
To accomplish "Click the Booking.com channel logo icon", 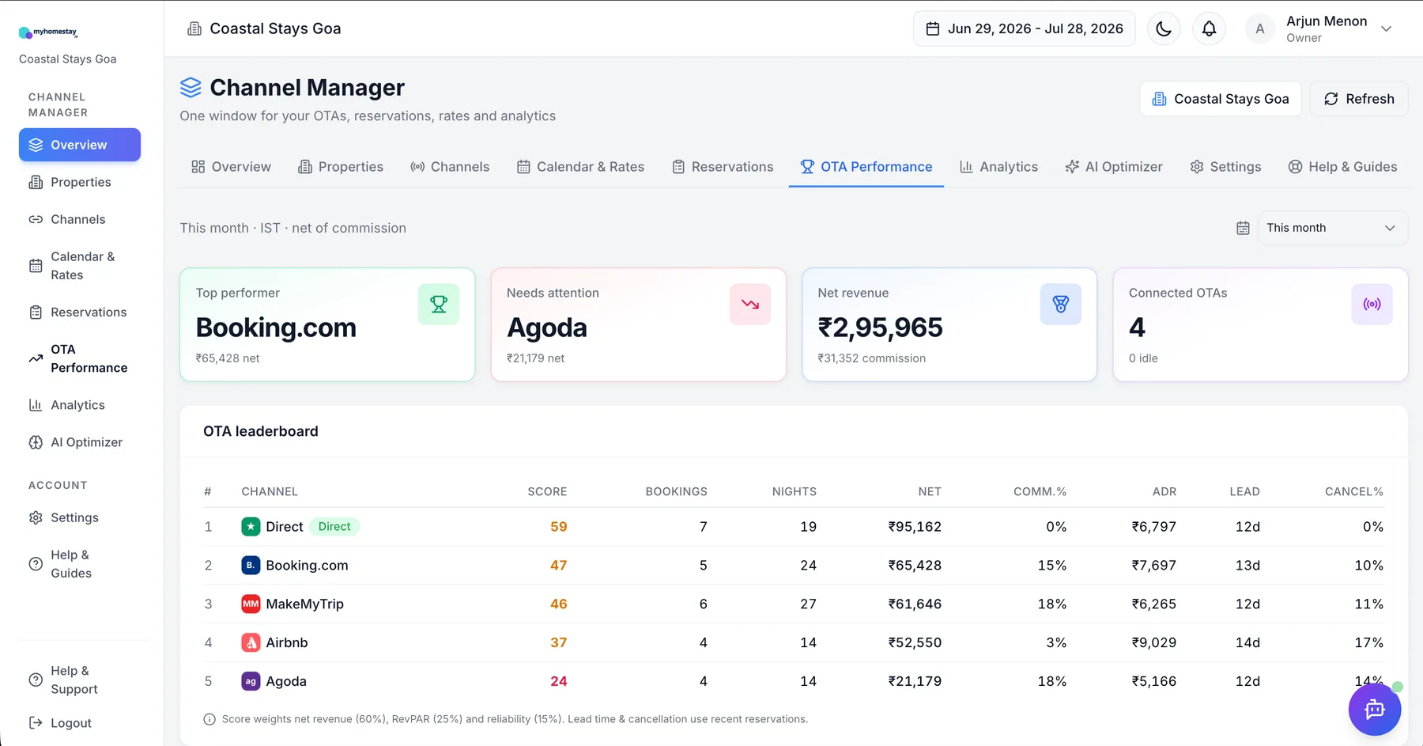I will (251, 566).
